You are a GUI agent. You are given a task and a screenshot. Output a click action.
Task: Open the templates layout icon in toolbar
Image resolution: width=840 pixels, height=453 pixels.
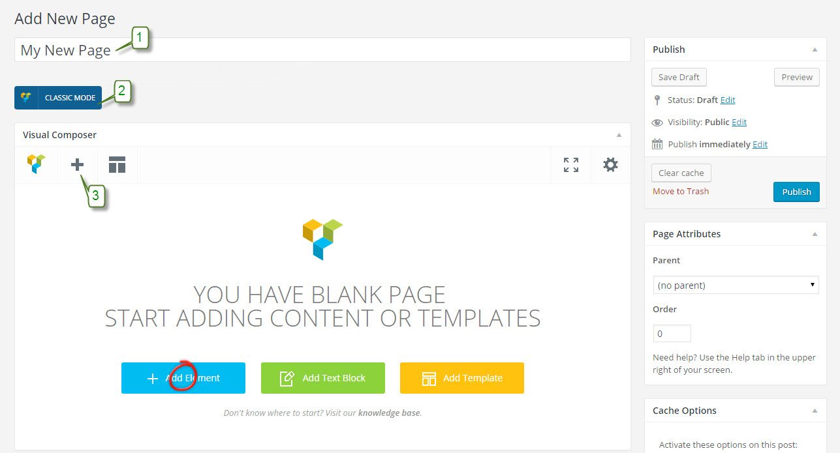tap(117, 165)
